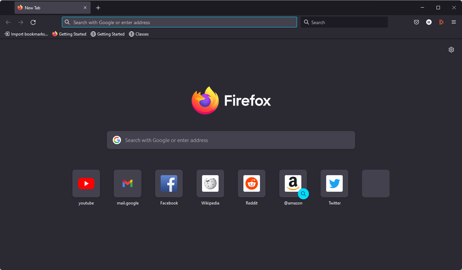Click the Google G icon in search field
The width and height of the screenshot is (462, 270).
(x=117, y=140)
